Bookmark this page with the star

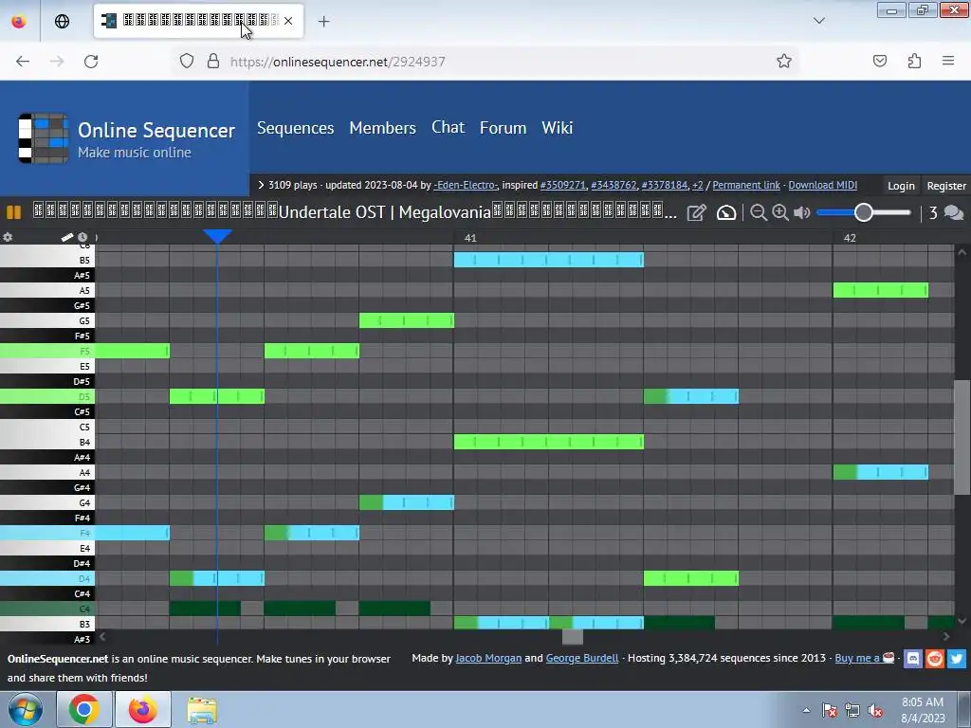784,62
